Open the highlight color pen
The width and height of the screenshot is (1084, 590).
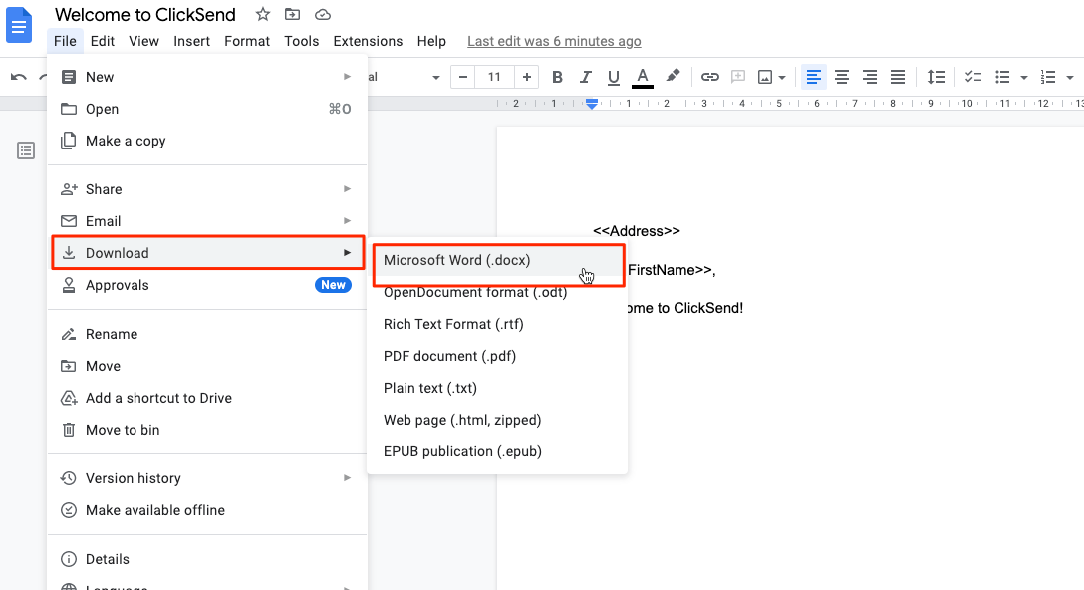coord(673,76)
